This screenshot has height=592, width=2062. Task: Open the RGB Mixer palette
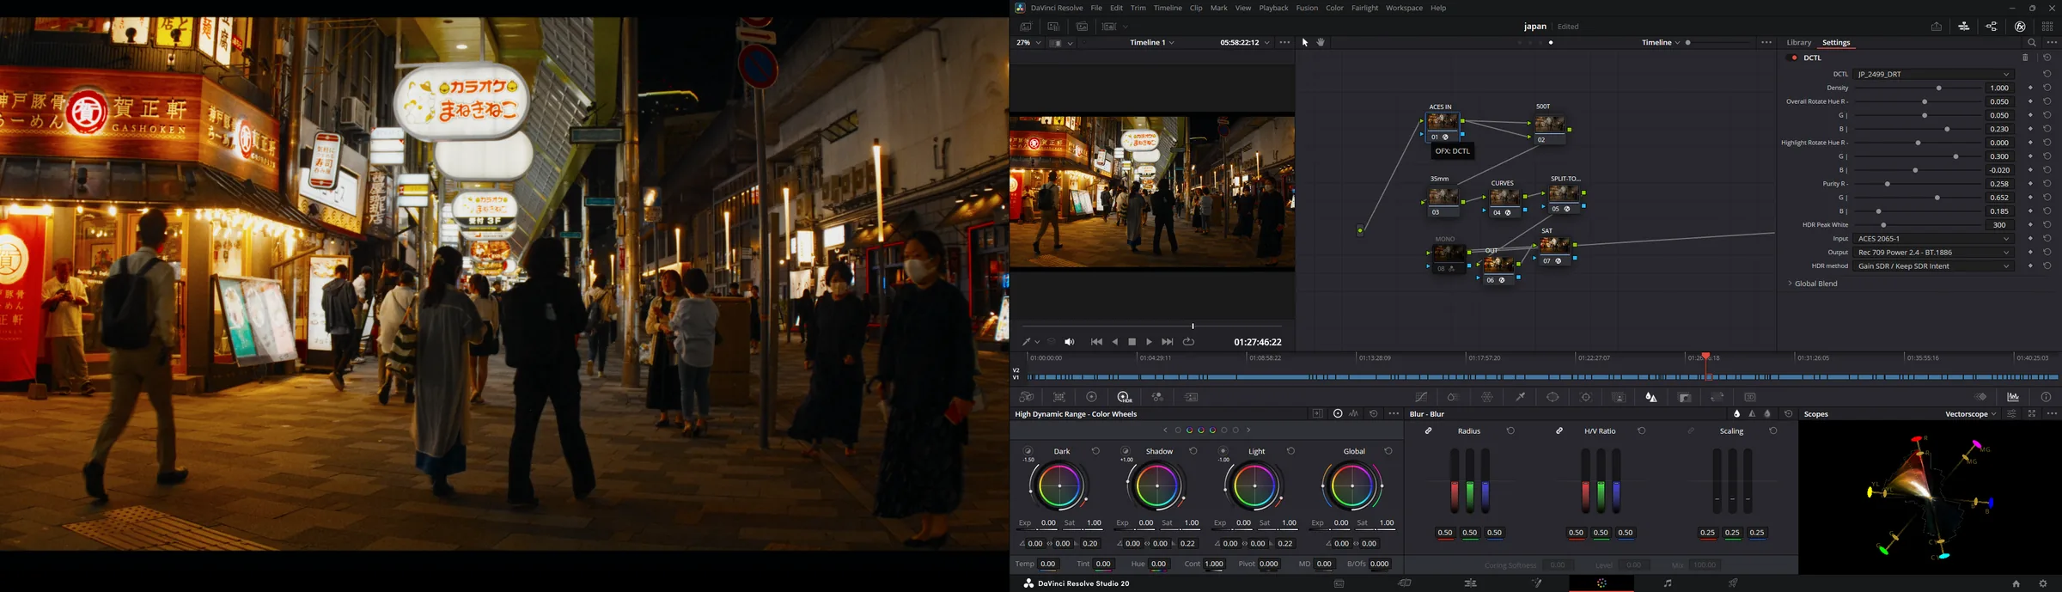(x=1157, y=397)
